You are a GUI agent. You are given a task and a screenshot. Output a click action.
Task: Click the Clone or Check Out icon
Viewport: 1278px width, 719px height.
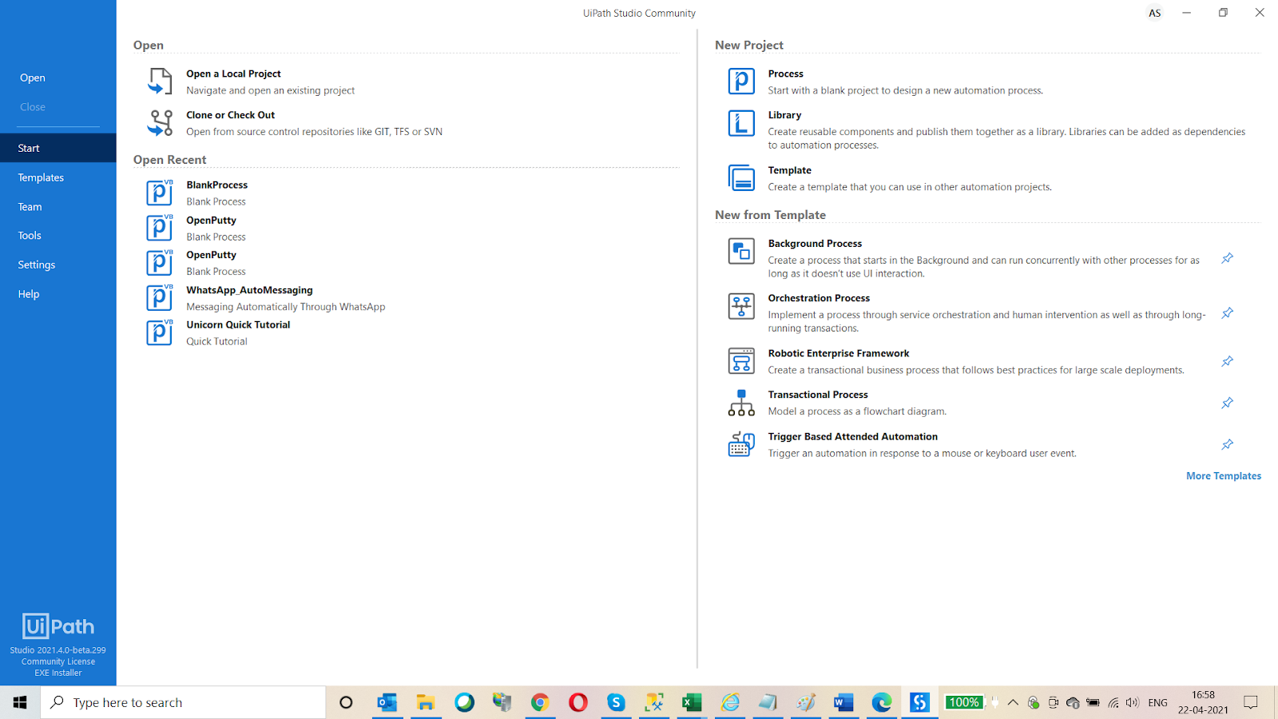pos(160,123)
